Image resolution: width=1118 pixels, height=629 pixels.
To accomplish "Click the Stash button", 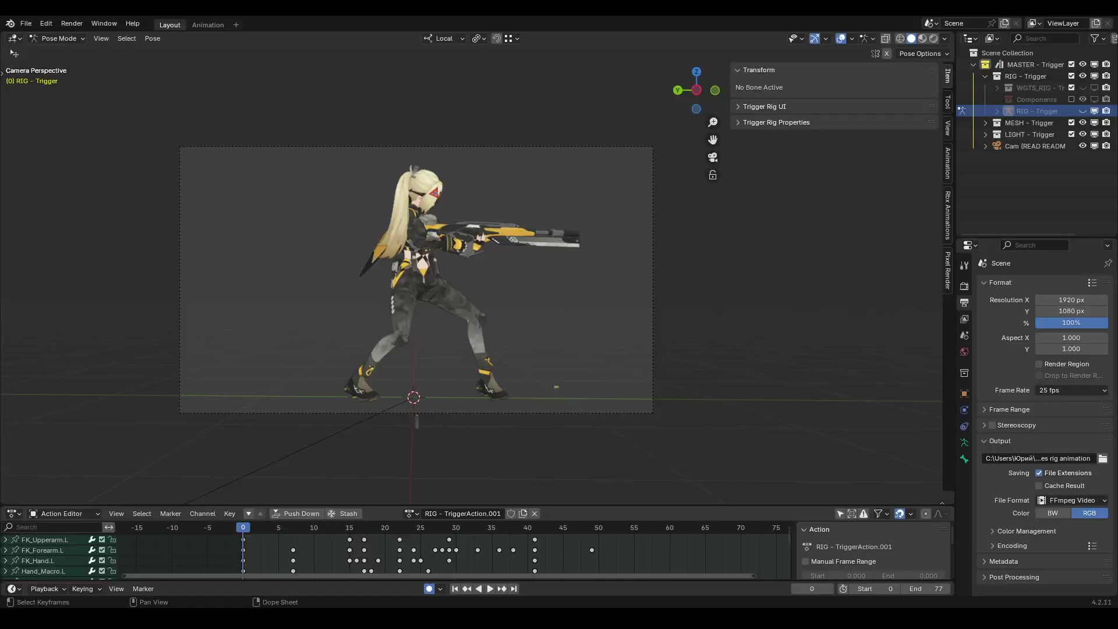I will point(343,514).
